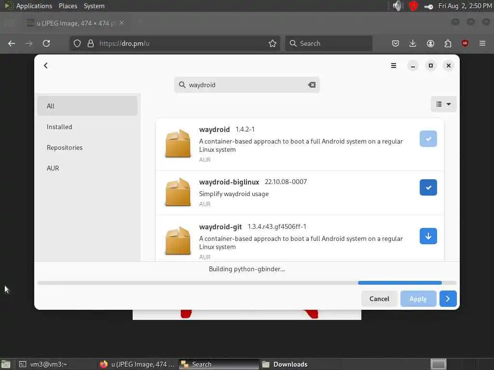The image size is (494, 370).
Task: Open the Firefox account icon
Action: point(430,43)
